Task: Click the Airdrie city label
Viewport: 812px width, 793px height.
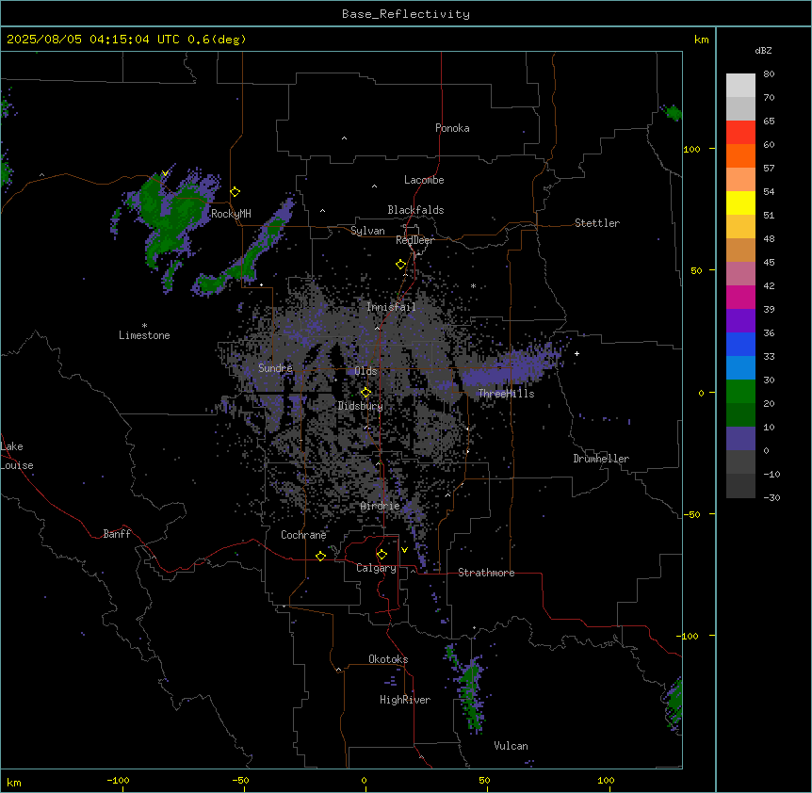Action: tap(381, 506)
